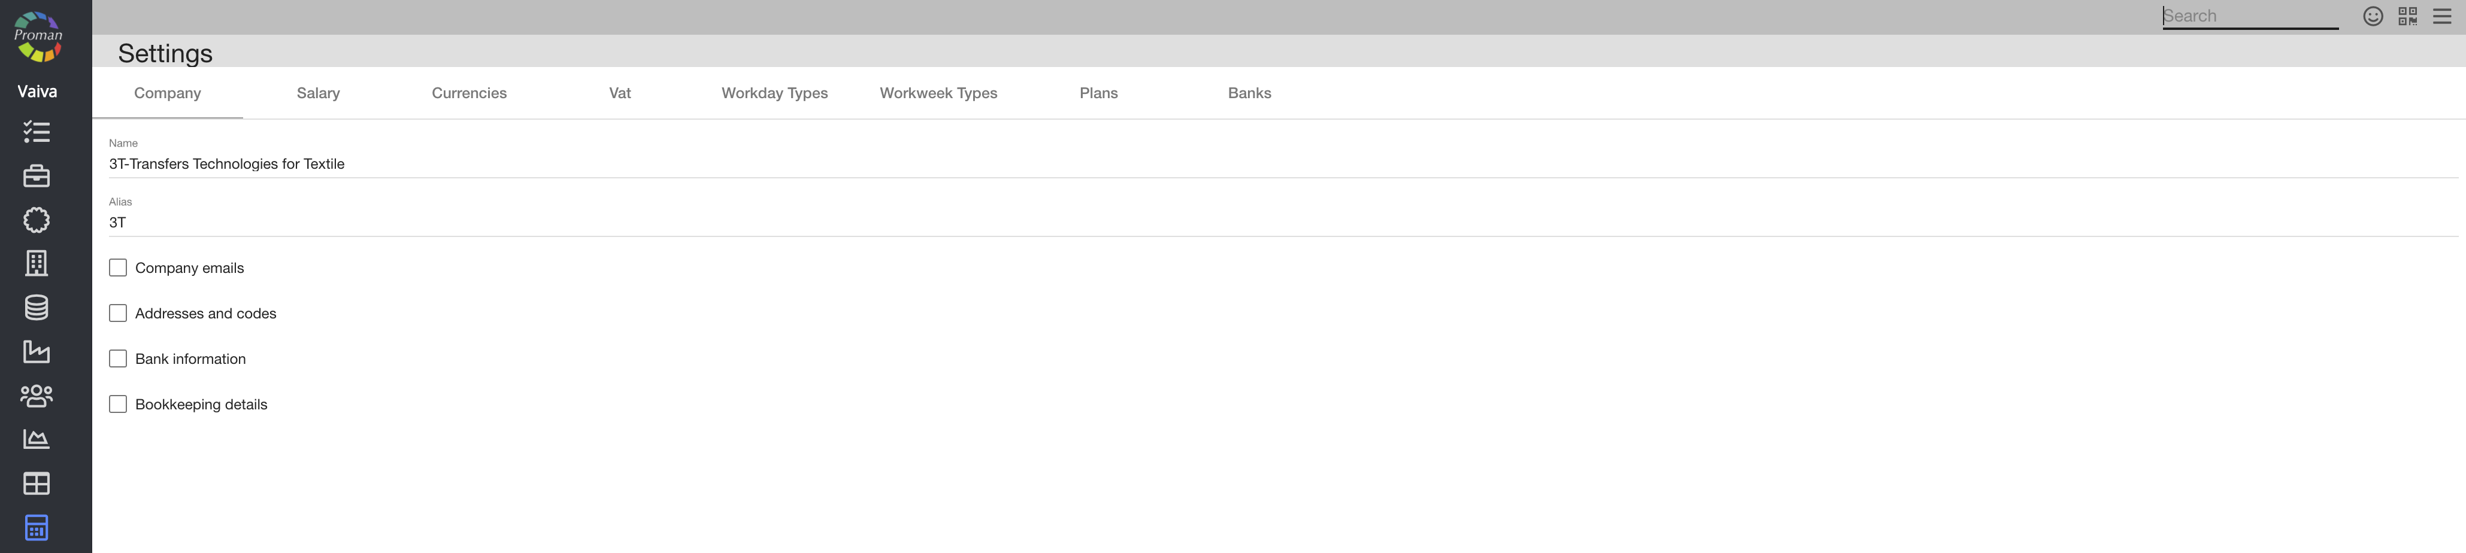Open the task checklist sidebar icon
The height and width of the screenshot is (553, 2466).
(37, 132)
